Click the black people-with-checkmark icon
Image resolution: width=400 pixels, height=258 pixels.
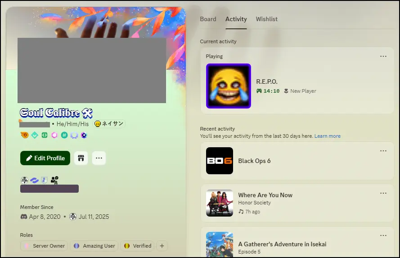(x=54, y=180)
